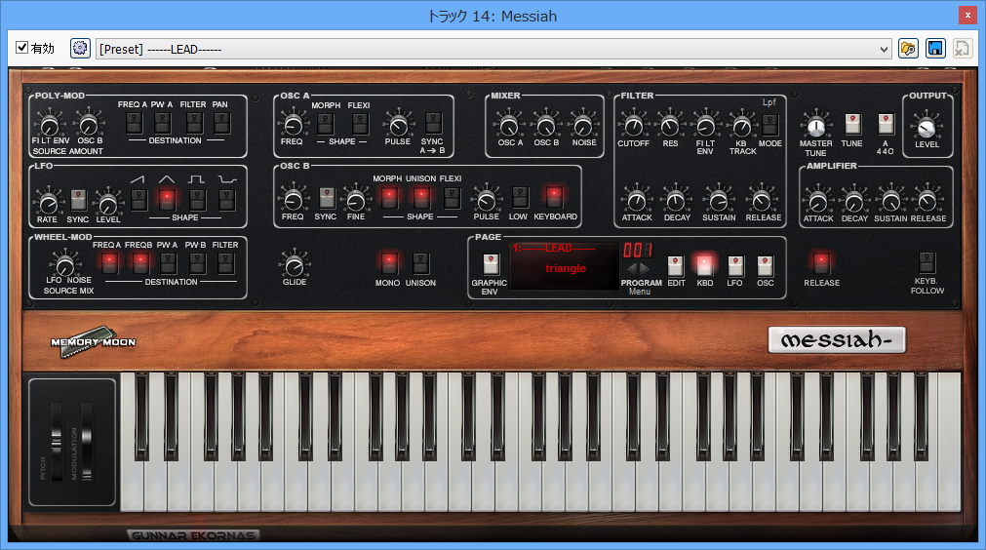Click the LFO RATE knob
986x550 pixels.
[x=47, y=203]
